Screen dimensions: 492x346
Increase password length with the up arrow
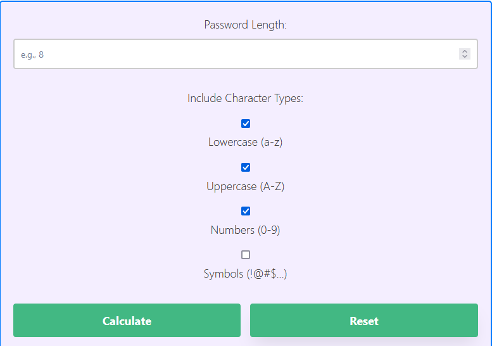(x=465, y=51)
